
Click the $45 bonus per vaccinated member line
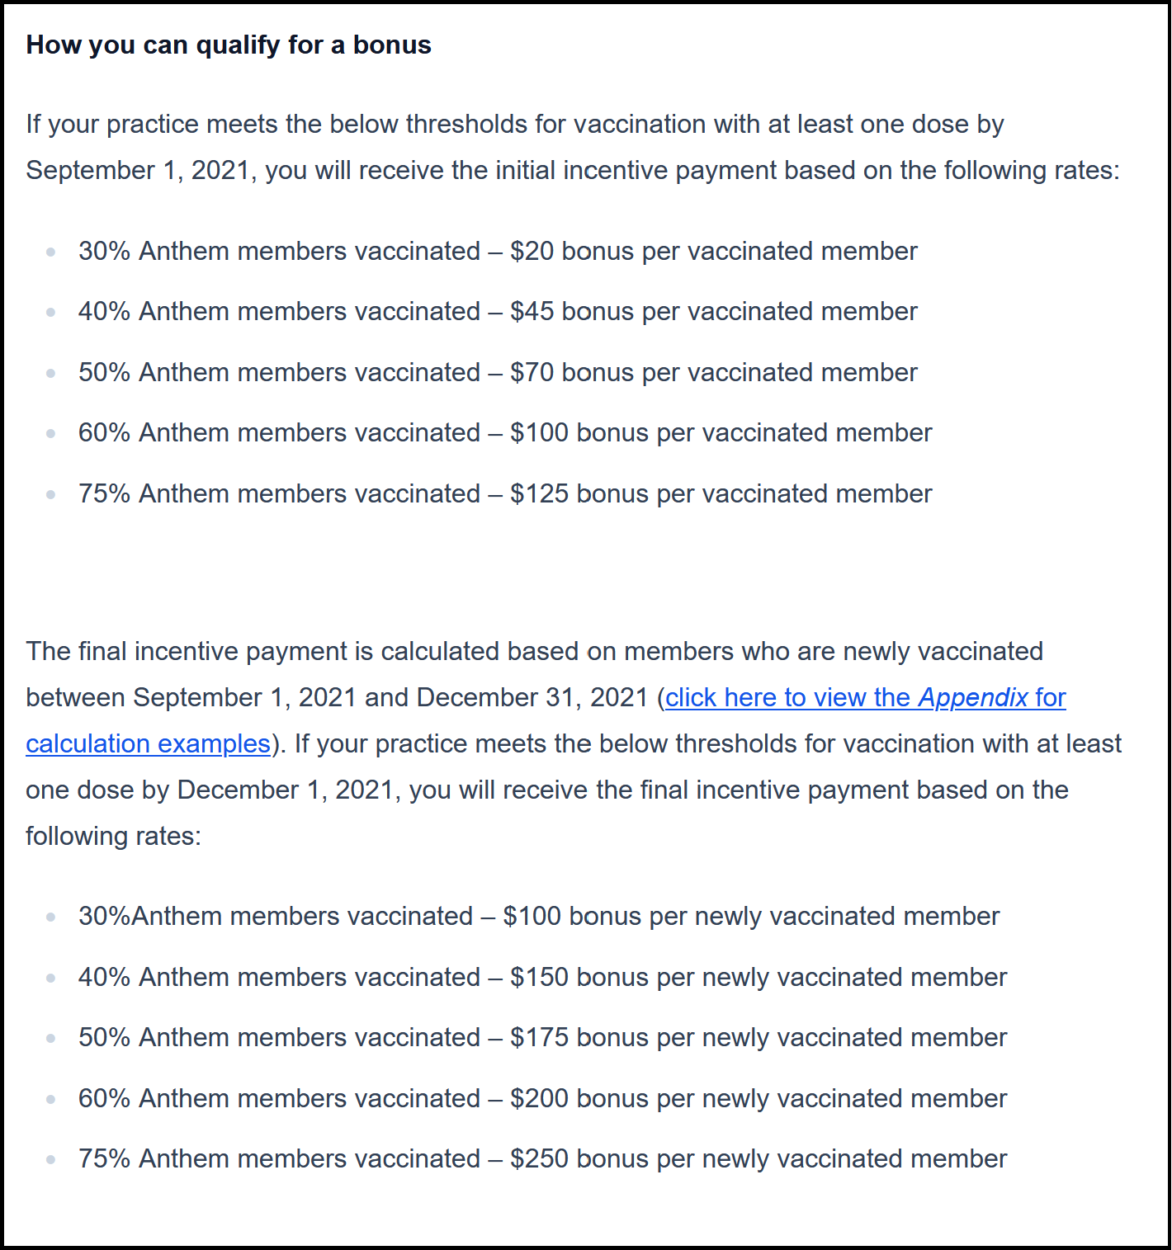coord(497,312)
